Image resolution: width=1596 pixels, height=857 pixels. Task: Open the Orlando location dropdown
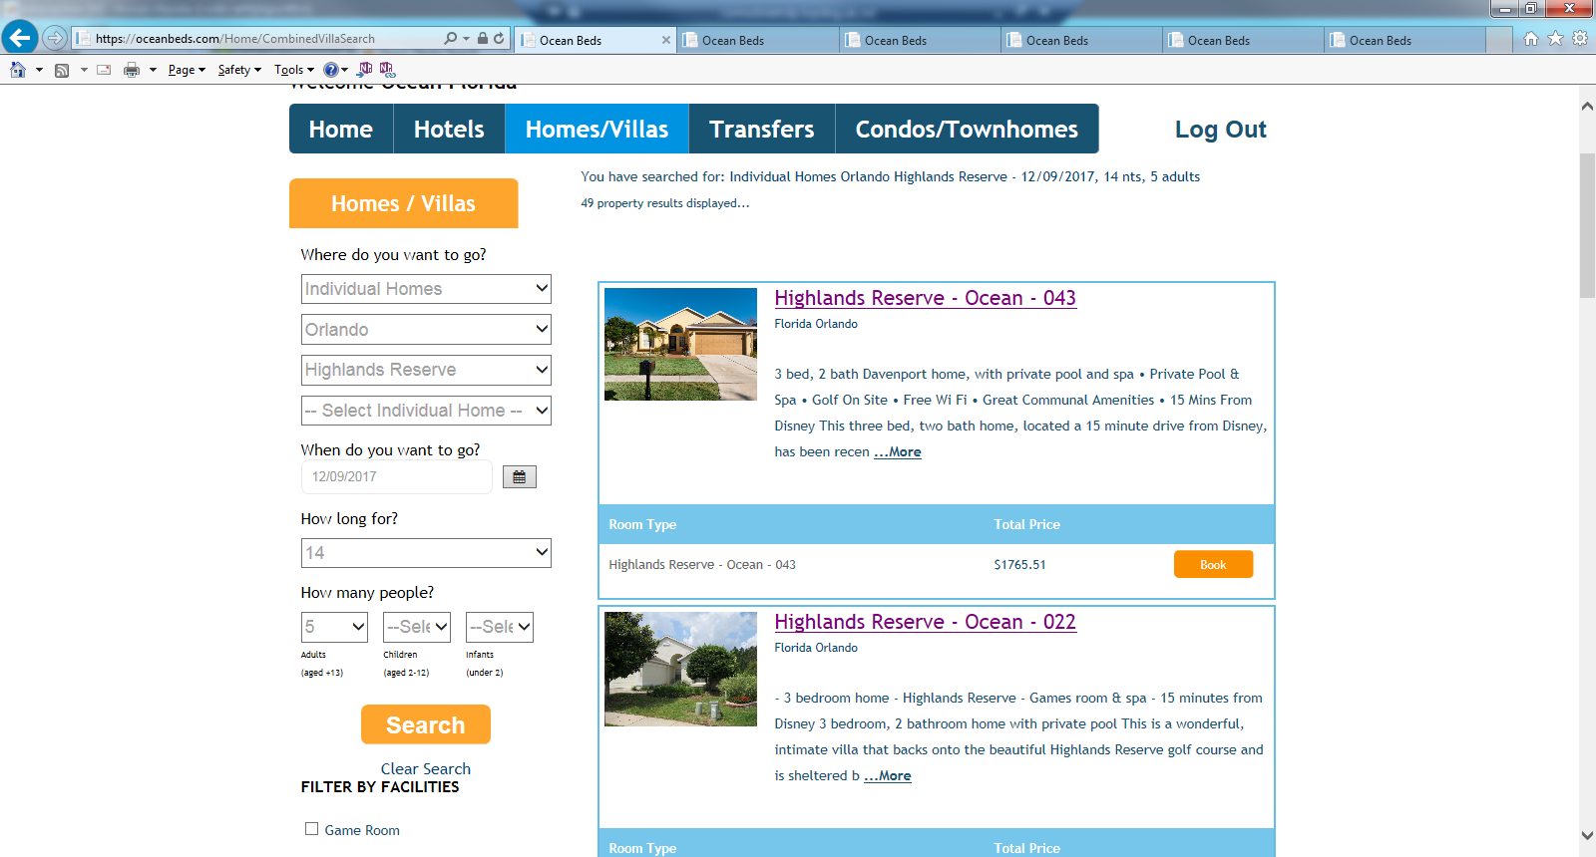[426, 330]
